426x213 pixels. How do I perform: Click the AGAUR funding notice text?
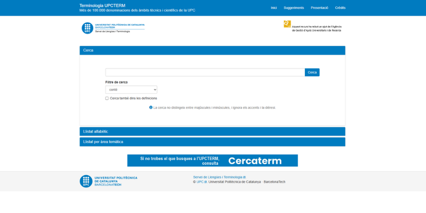[317, 28]
